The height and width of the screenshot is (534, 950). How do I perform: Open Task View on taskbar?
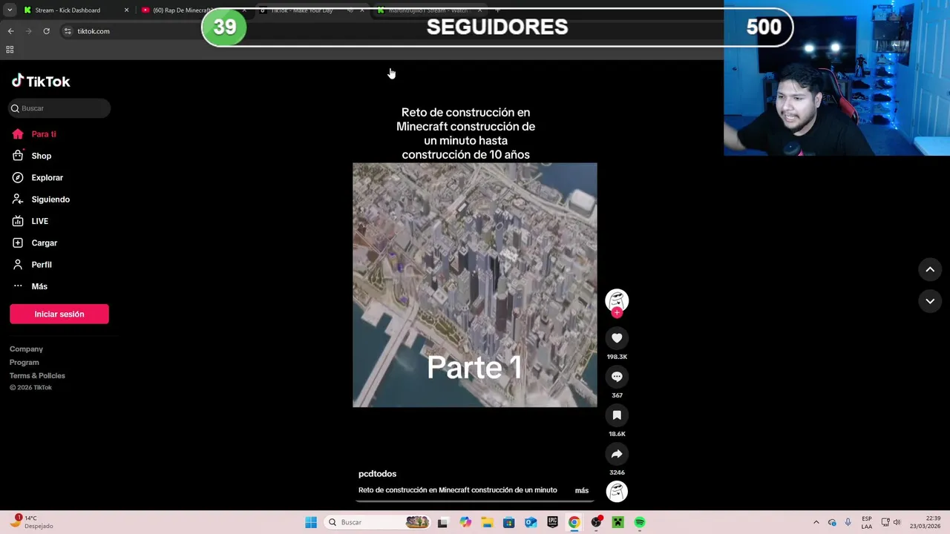tap(442, 522)
